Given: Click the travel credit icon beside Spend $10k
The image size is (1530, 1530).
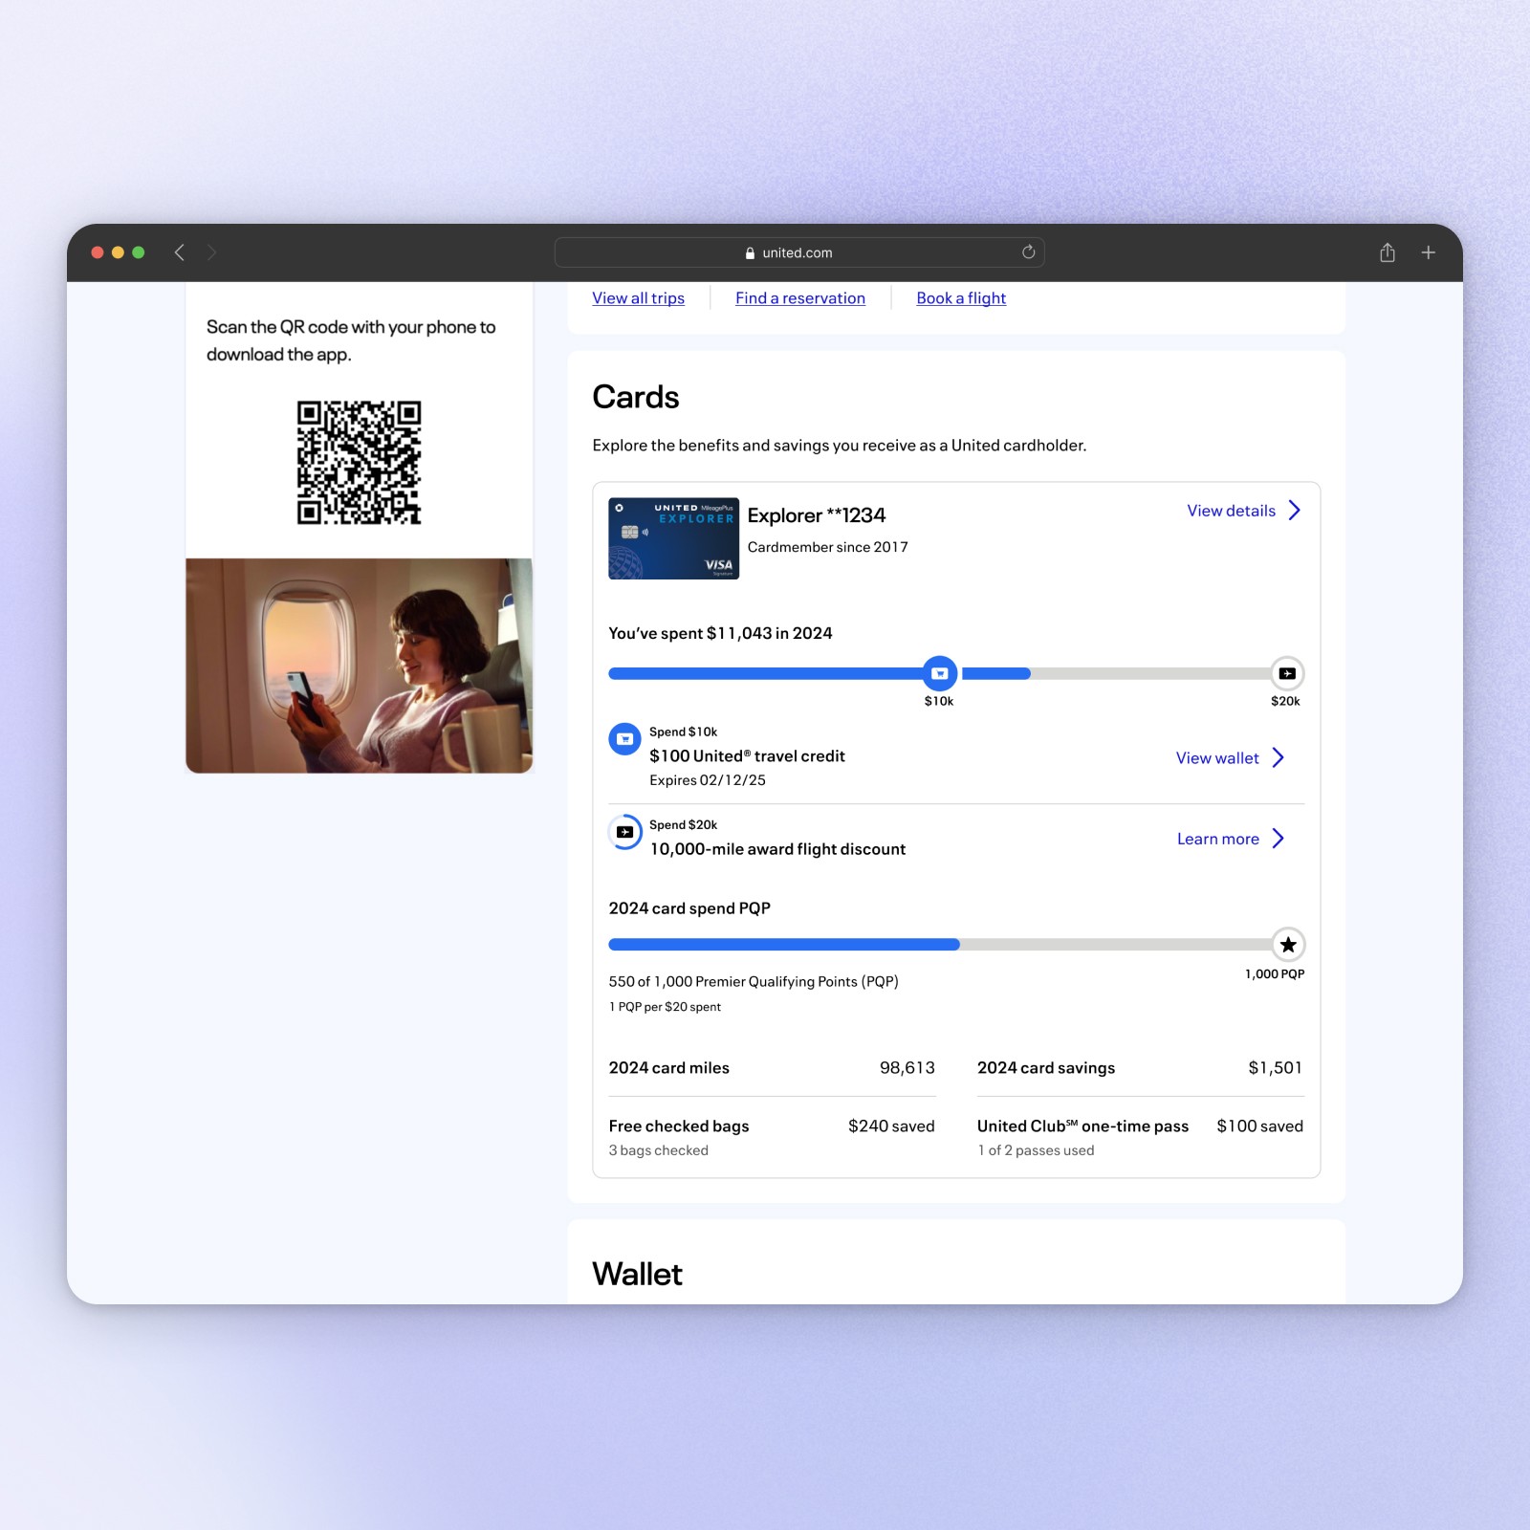Looking at the screenshot, I should 624,739.
